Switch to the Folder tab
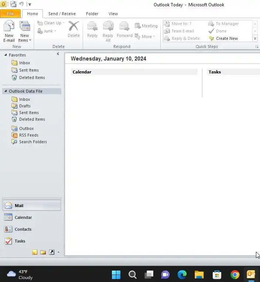 92,14
